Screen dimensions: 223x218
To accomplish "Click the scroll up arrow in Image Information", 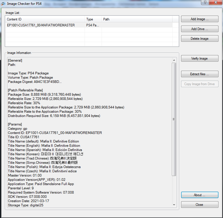I will (x=174, y=60).
